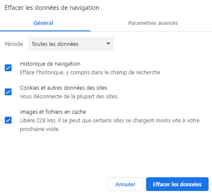Click the Libère 228 Mo cache description

tap(110, 124)
